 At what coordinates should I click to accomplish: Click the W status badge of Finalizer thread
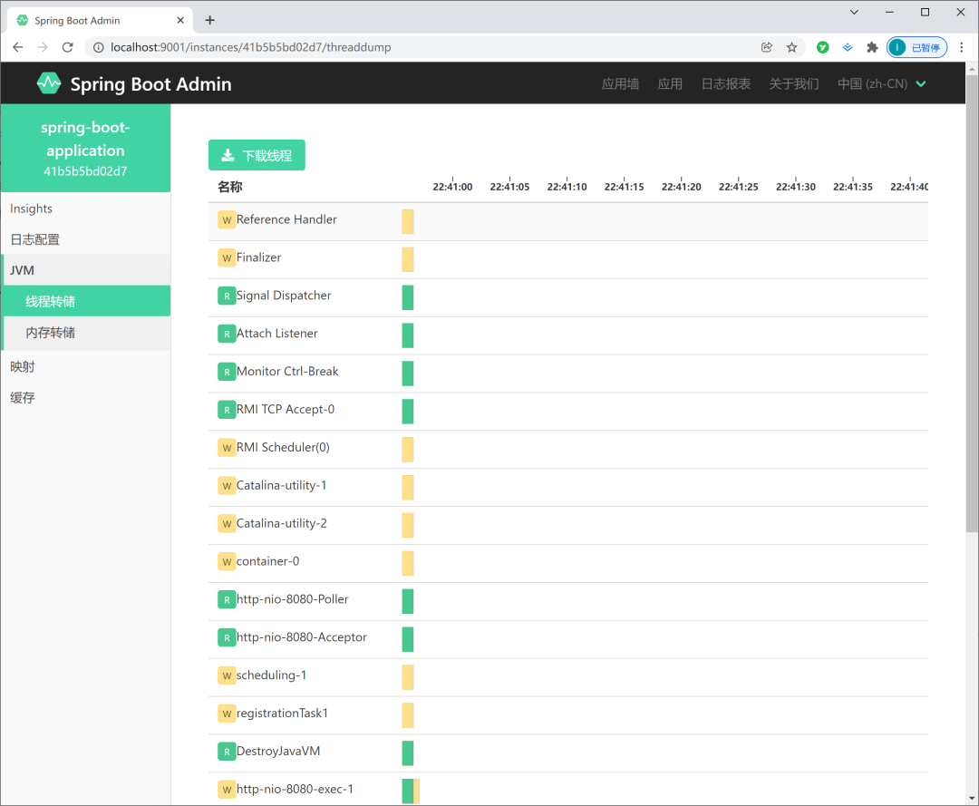tap(227, 257)
